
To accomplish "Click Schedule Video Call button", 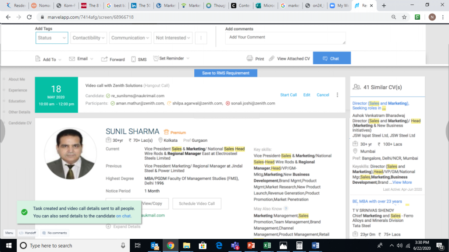I will [197, 203].
